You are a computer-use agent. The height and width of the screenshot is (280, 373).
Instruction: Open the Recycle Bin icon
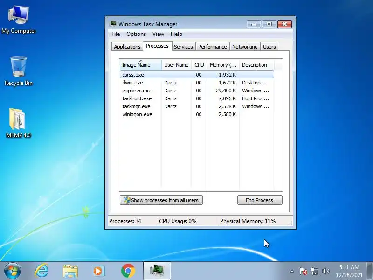coord(19,71)
